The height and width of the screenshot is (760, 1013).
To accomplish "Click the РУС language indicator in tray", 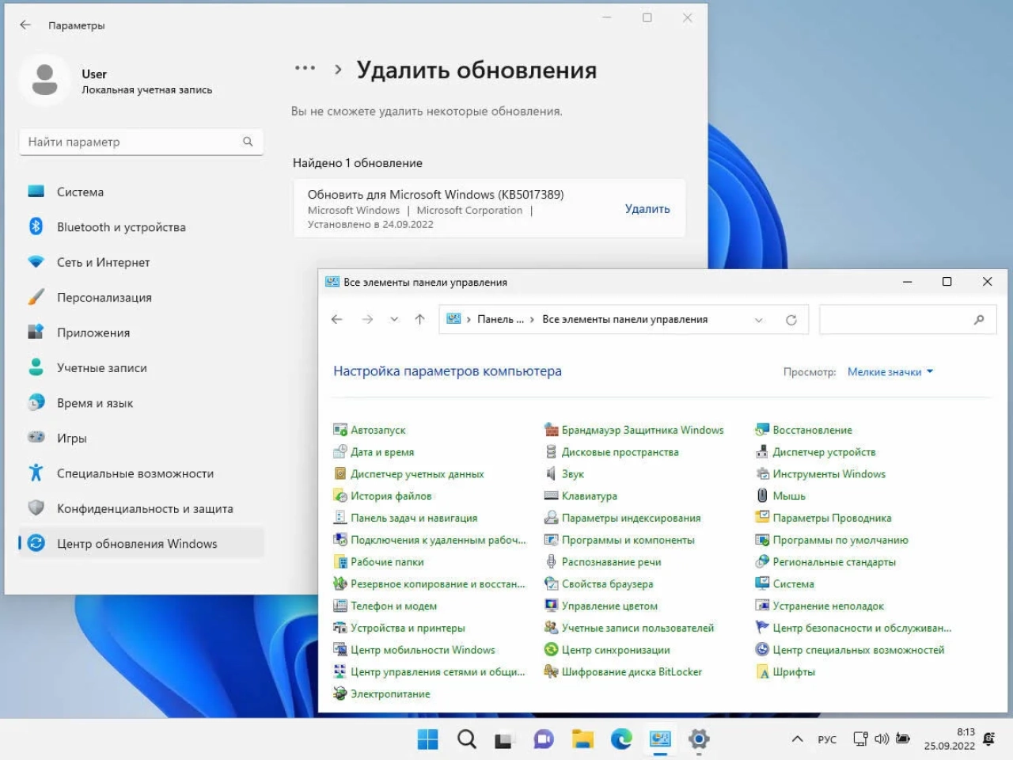I will tap(827, 739).
